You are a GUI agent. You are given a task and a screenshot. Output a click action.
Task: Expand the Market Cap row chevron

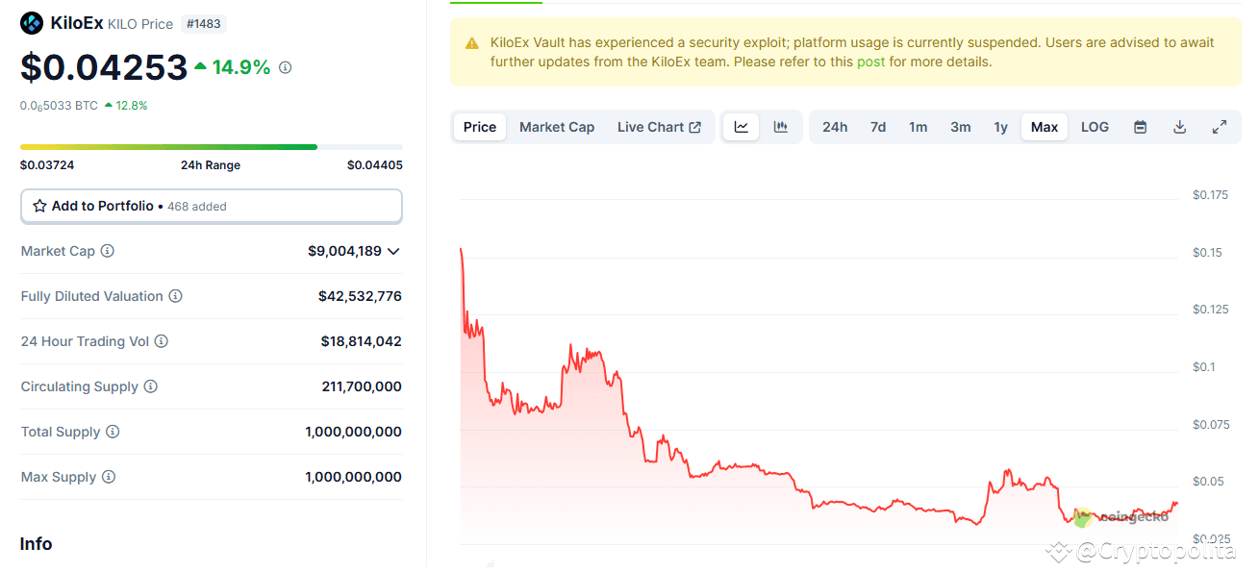point(394,250)
